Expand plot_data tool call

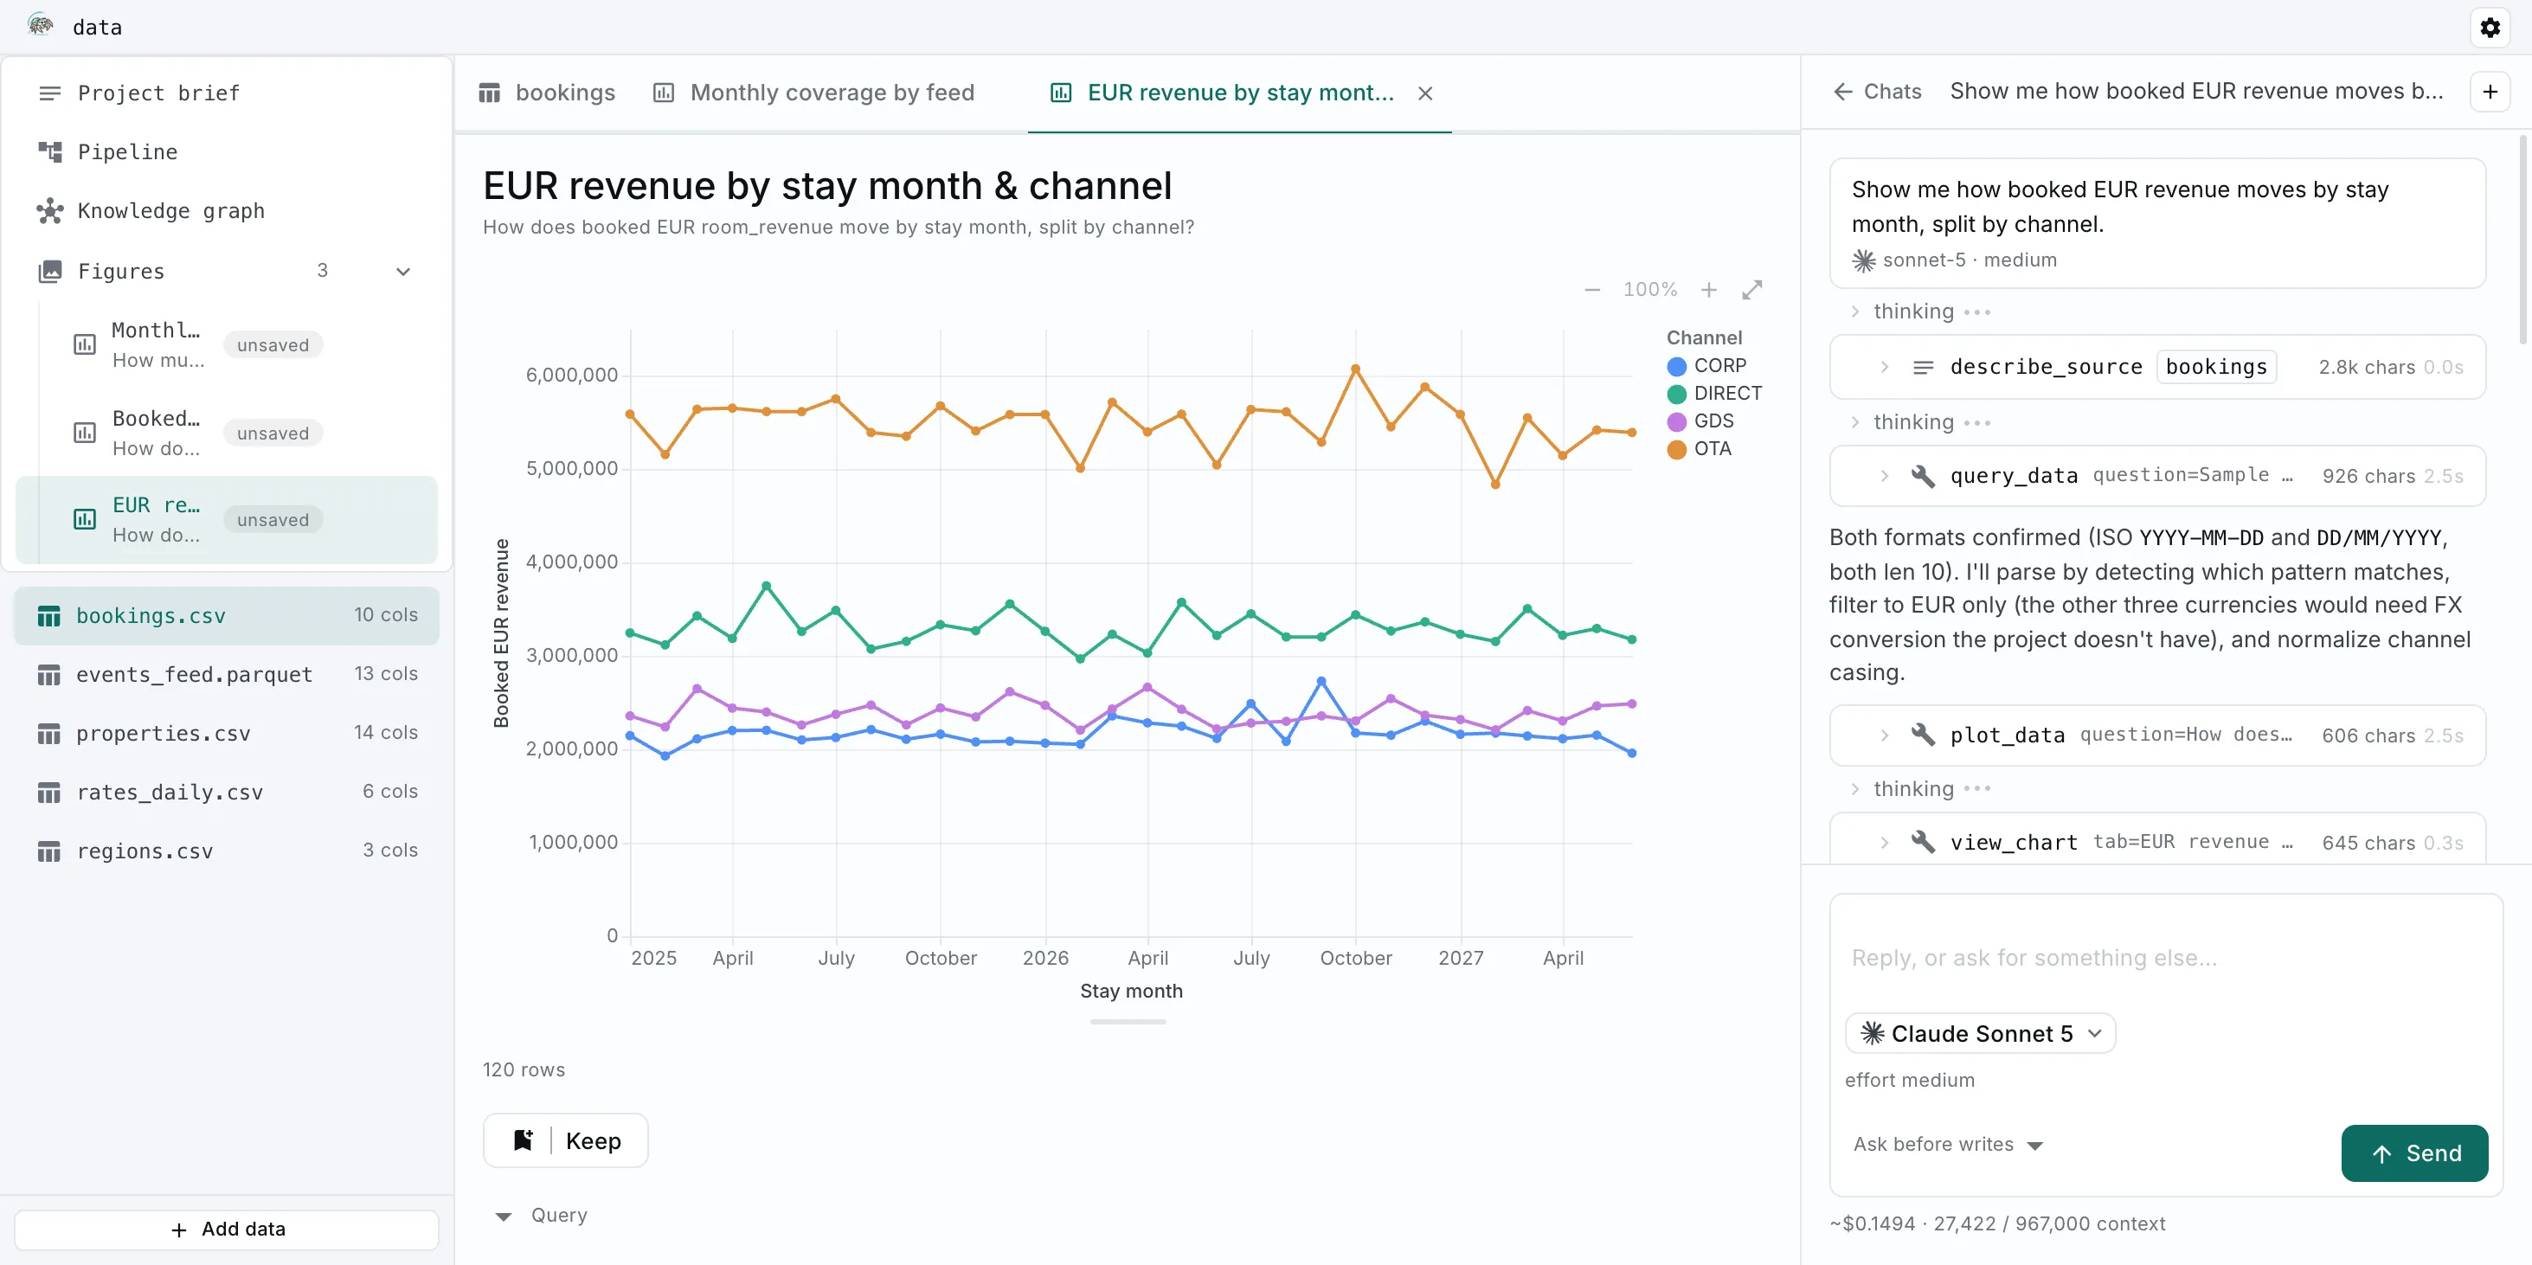coord(2157,735)
